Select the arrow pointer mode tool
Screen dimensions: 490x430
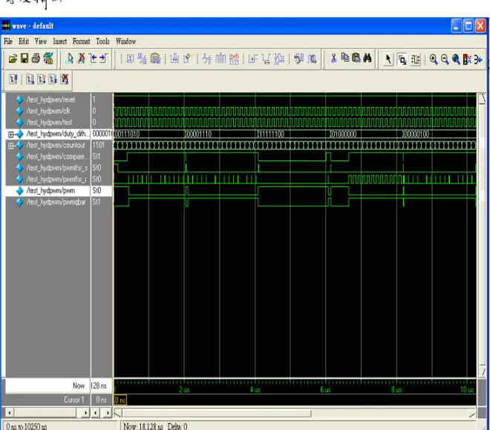coord(388,59)
